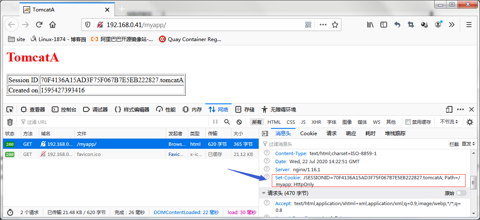Collapse the request details sidebar

[x=265, y=134]
